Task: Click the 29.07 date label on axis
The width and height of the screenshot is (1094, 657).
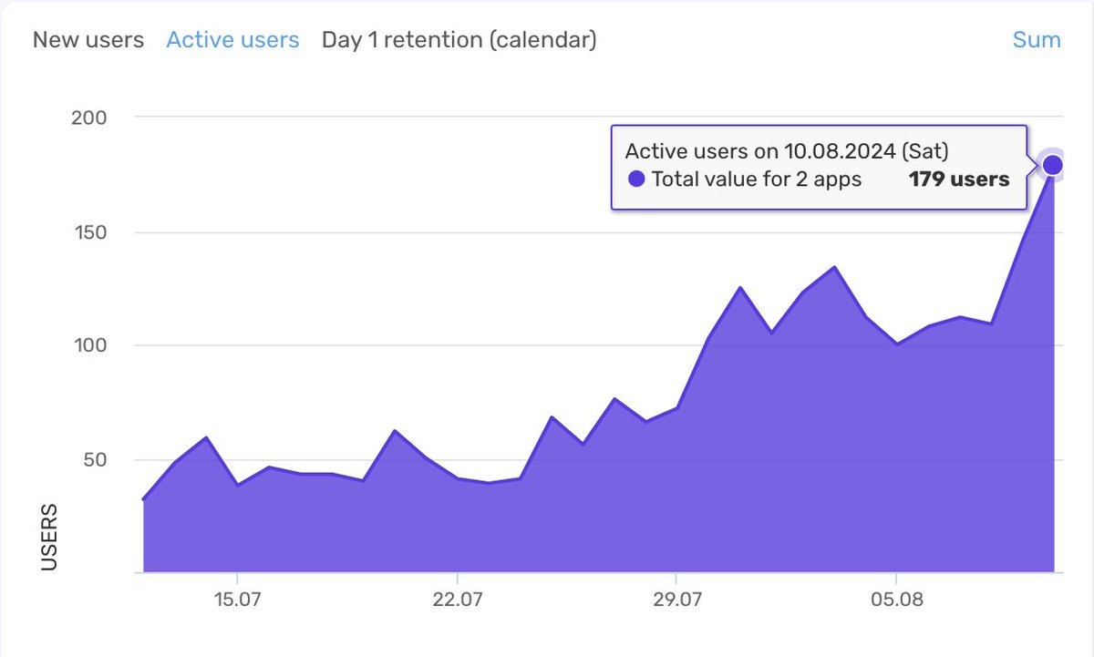Action: tap(676, 601)
